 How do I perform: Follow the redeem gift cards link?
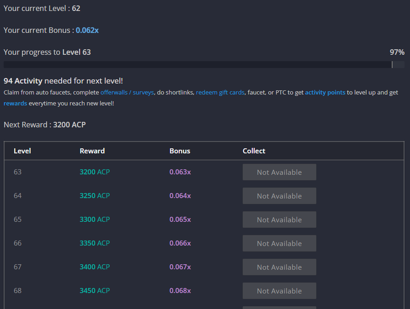(220, 93)
